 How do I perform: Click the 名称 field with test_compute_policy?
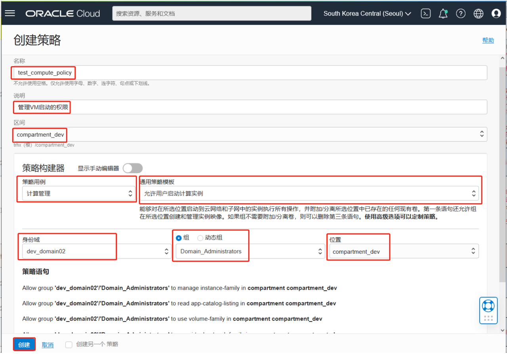click(250, 73)
